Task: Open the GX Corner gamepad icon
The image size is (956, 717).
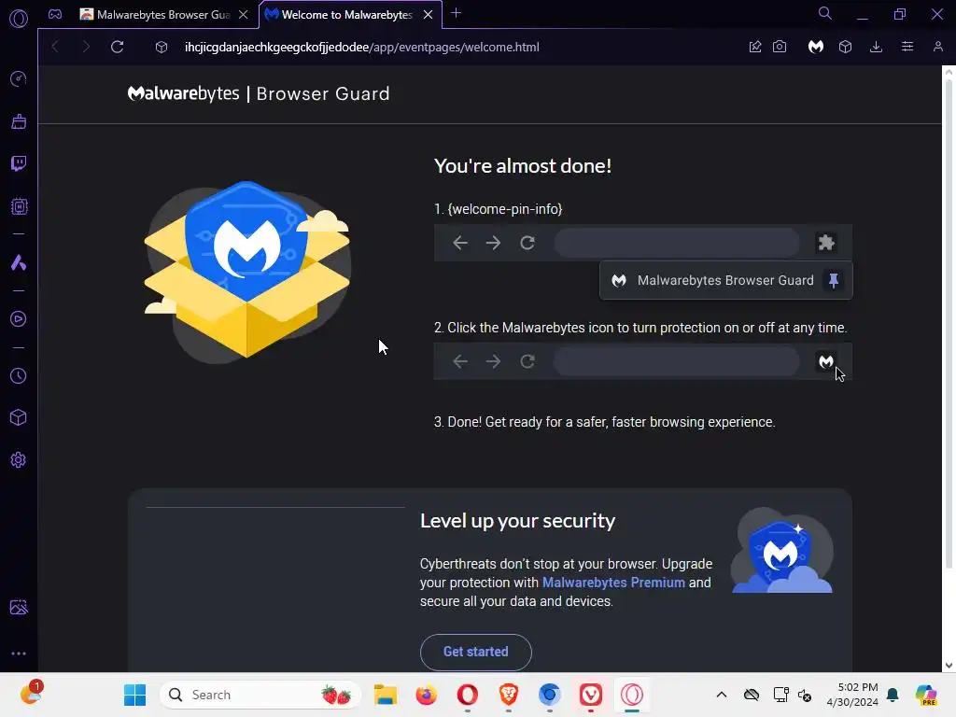Action: pos(55,14)
